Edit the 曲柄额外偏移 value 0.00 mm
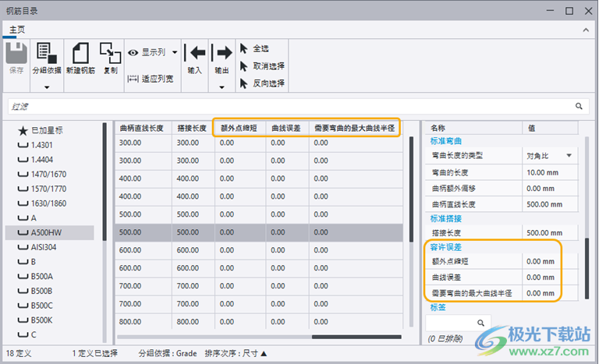599x364 pixels. (550, 189)
